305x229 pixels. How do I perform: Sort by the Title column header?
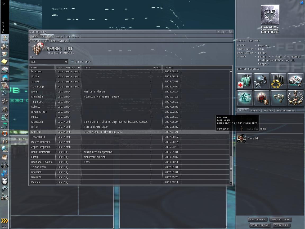(x=116, y=68)
